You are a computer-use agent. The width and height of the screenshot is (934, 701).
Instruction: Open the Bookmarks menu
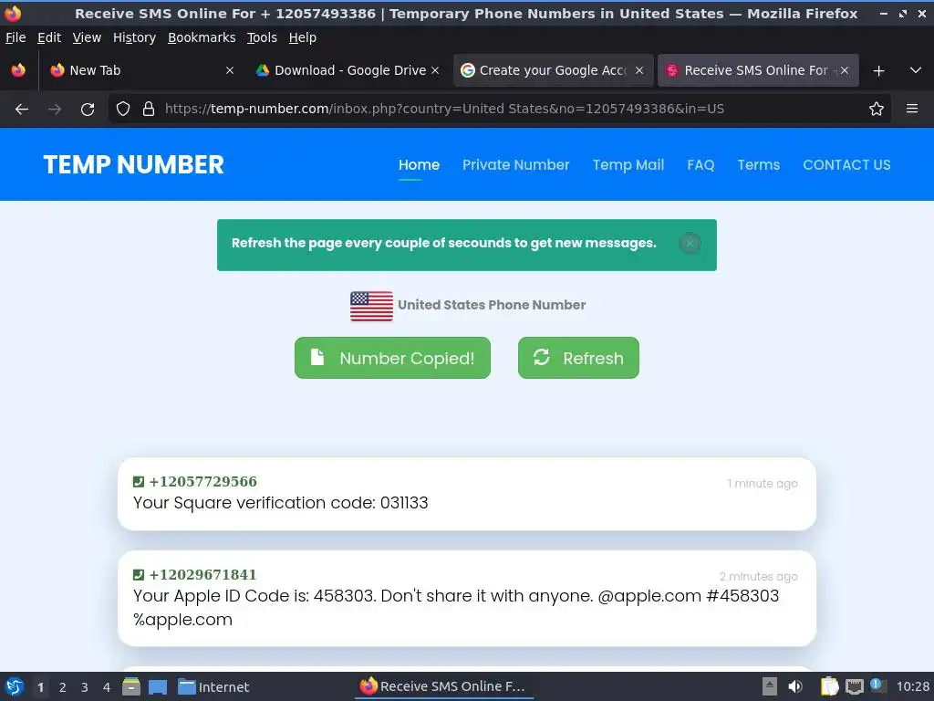[x=202, y=37]
